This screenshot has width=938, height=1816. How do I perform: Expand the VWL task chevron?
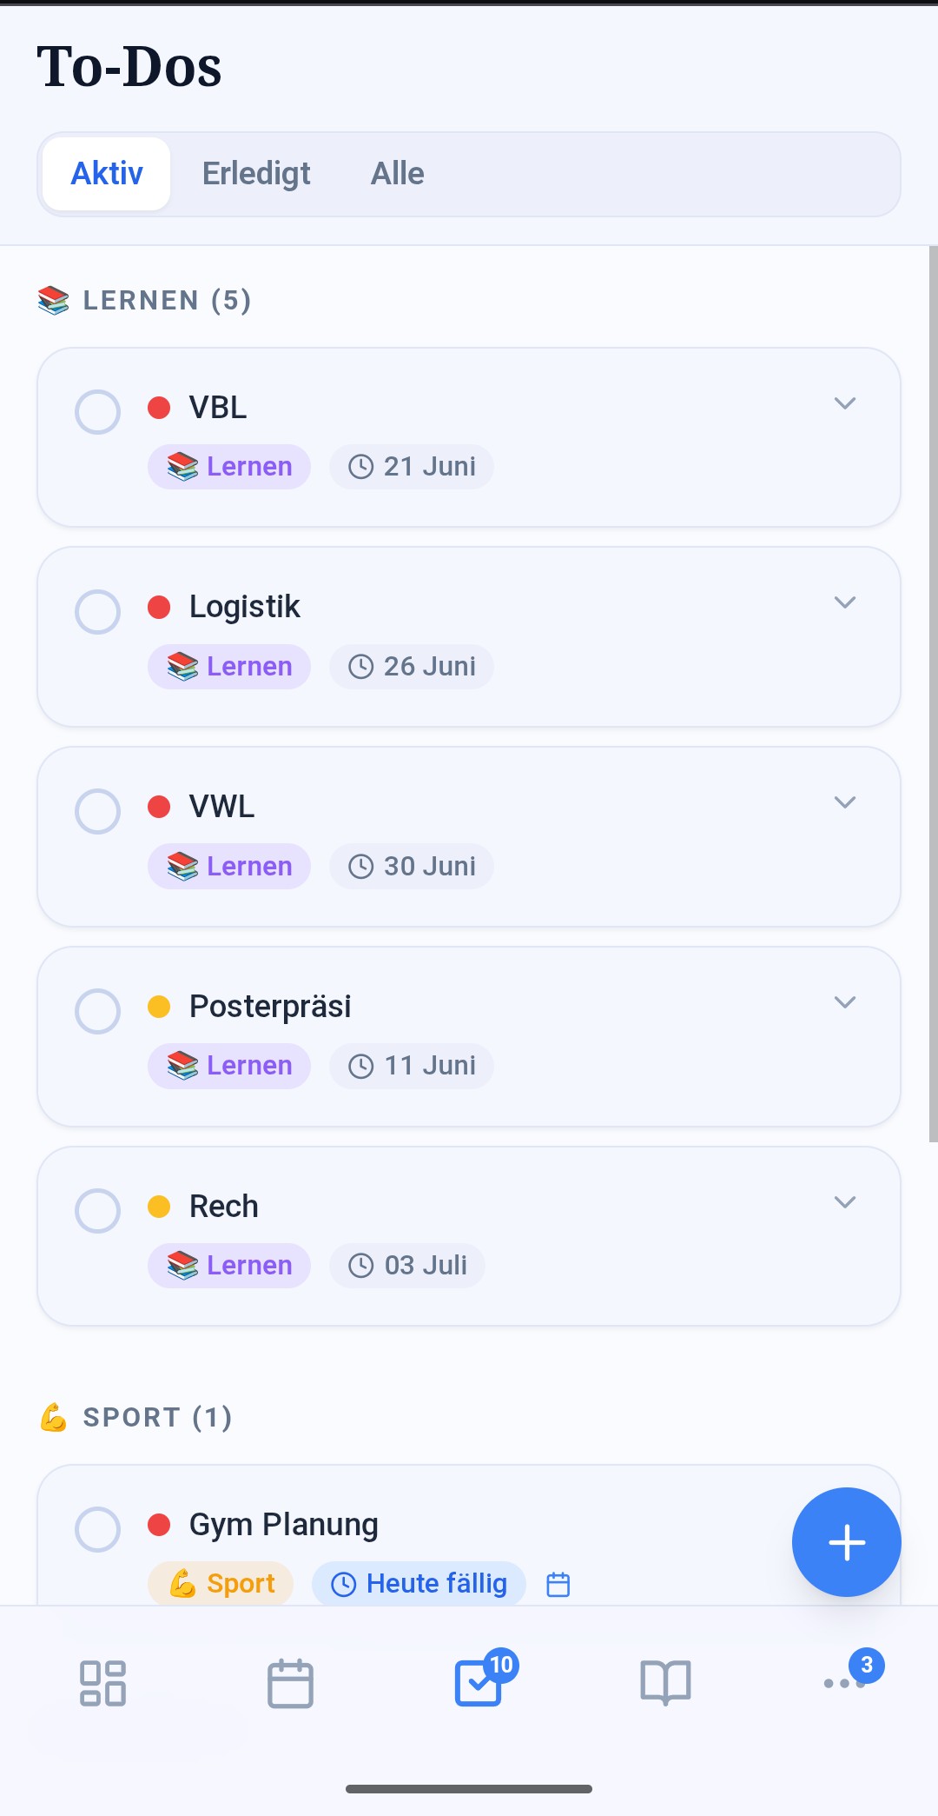point(845,802)
